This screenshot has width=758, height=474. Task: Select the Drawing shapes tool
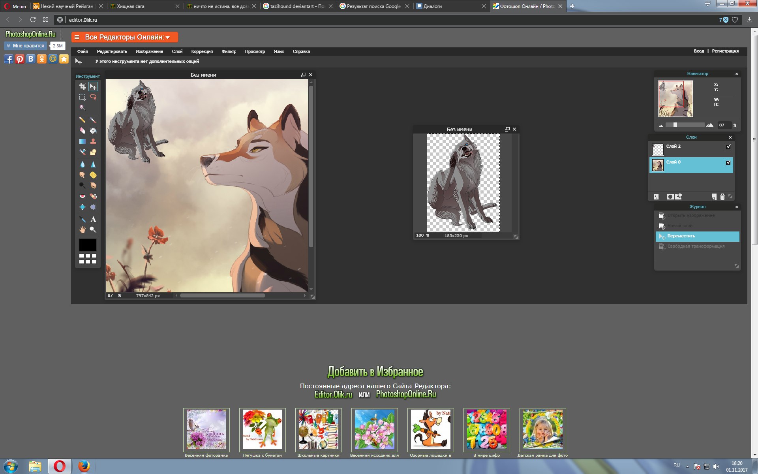(93, 152)
